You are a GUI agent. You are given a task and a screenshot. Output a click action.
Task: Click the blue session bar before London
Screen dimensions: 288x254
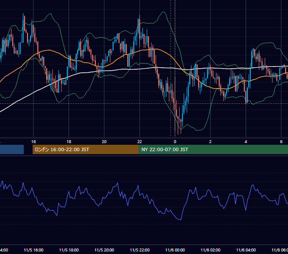12,149
